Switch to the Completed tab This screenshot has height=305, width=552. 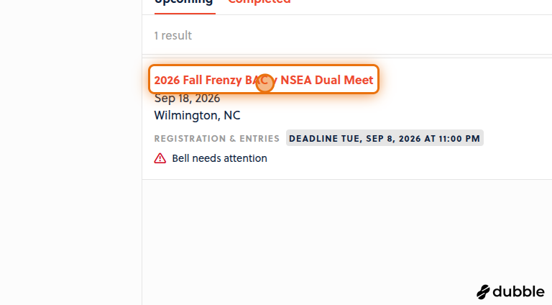pos(259,2)
